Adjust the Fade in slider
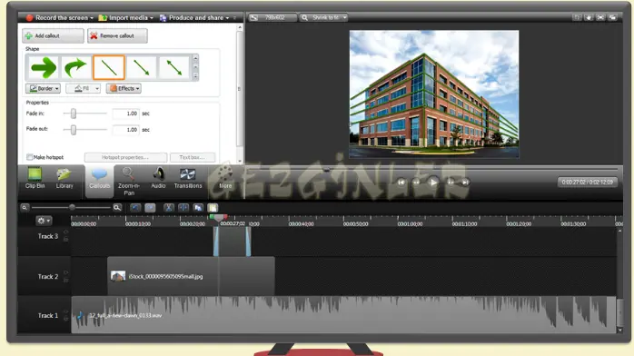The width and height of the screenshot is (634, 356). (74, 114)
